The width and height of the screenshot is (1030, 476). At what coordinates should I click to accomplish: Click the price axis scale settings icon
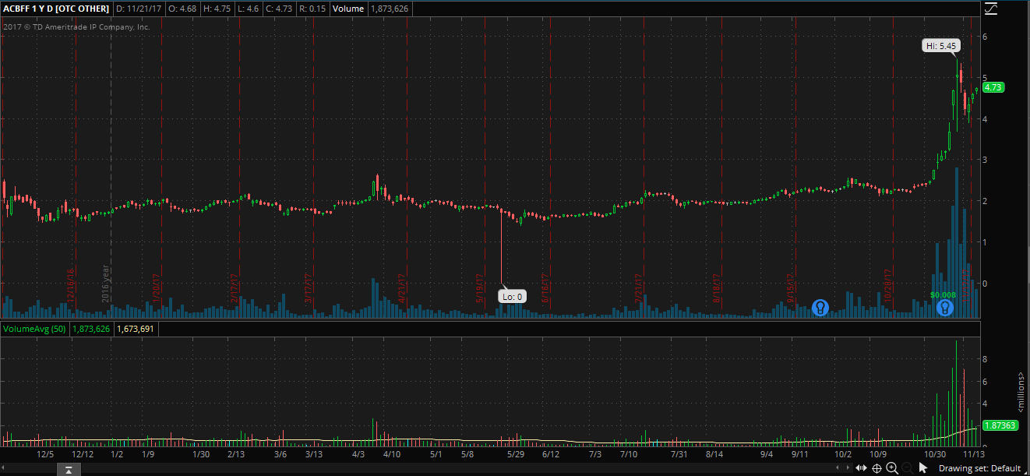[x=990, y=9]
